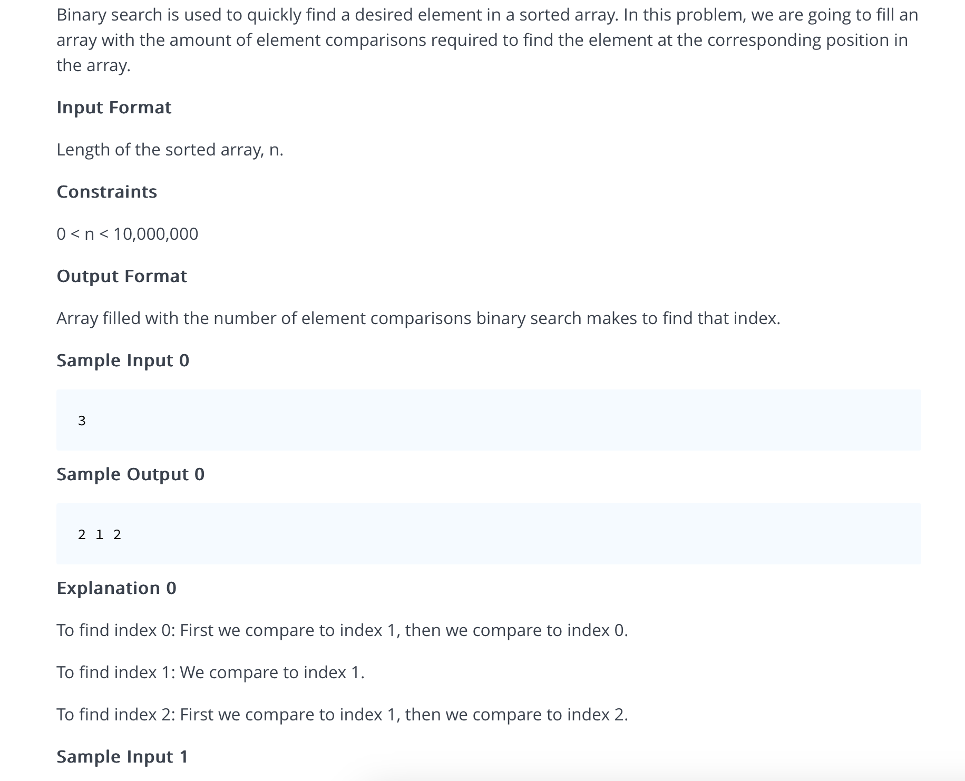Click the value 3 in sample input block
This screenshot has width=965, height=781.
pyautogui.click(x=82, y=421)
